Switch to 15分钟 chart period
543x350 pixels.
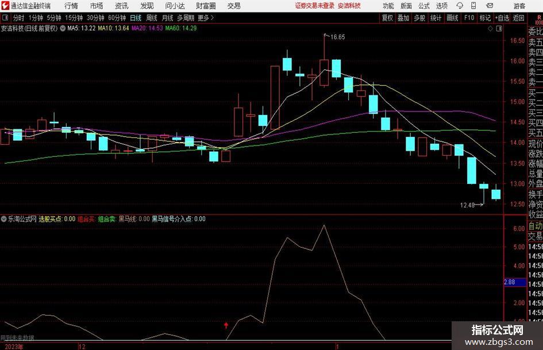74,18
